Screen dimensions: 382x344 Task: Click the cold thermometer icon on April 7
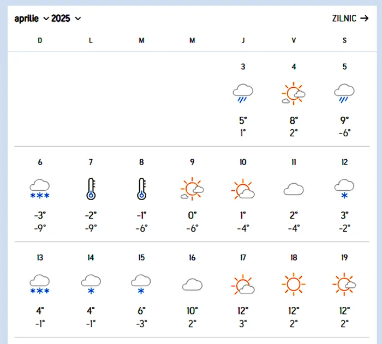(91, 189)
